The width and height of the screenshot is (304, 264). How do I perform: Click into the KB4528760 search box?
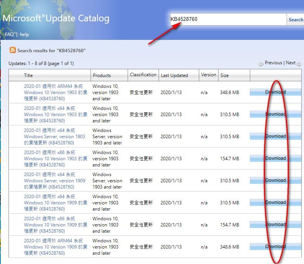coord(229,19)
